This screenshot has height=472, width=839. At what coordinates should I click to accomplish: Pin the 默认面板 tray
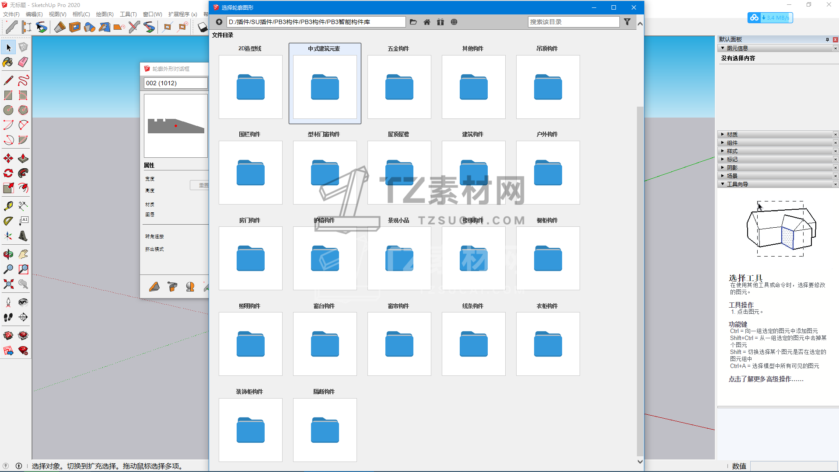(x=827, y=39)
